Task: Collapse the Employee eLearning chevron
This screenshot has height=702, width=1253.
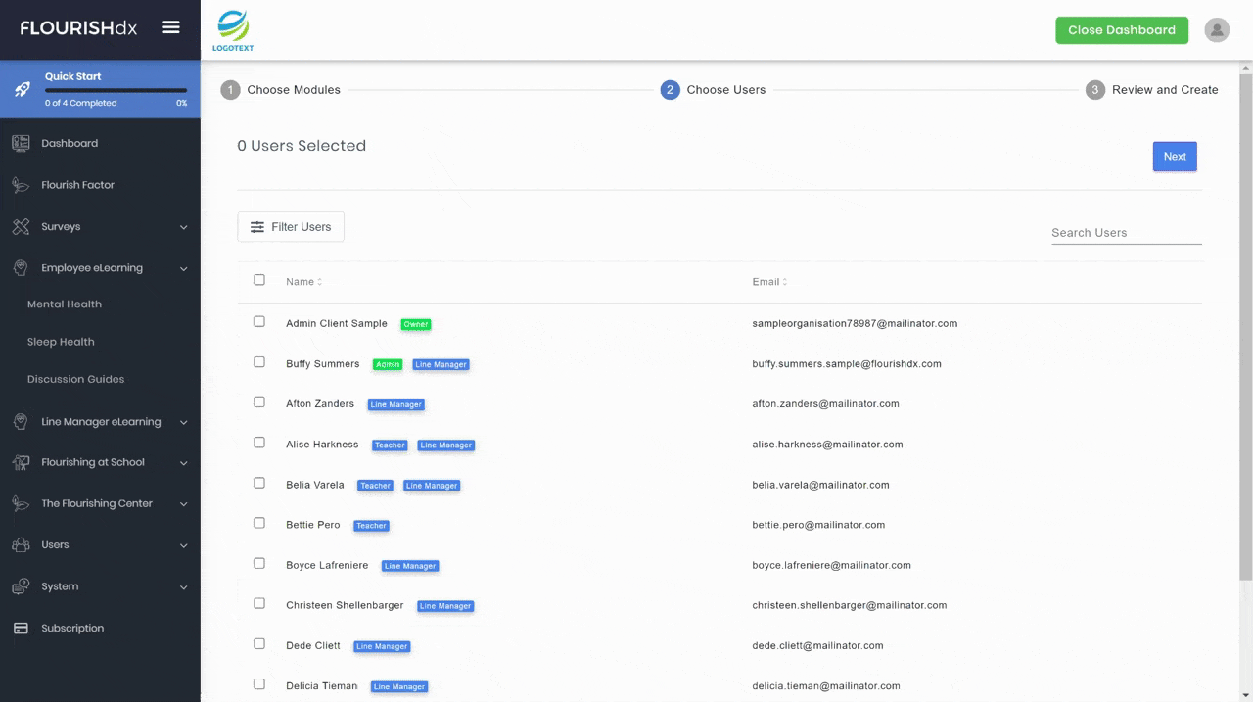Action: point(183,269)
